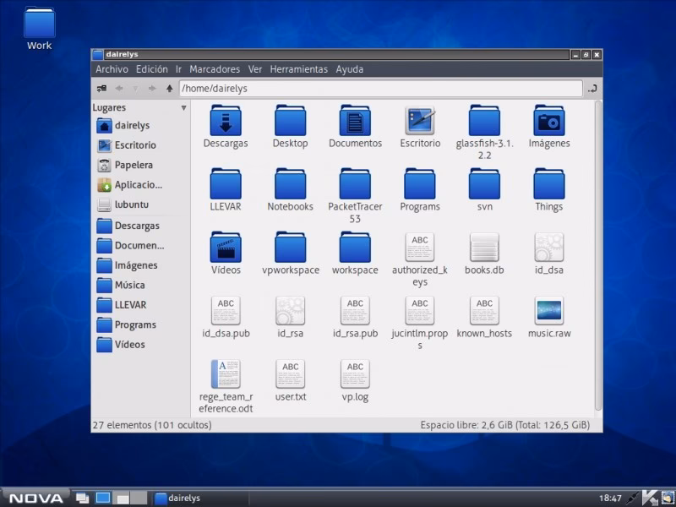Select the music.raw file icon
Viewport: 676px width, 507px height.
click(548, 311)
